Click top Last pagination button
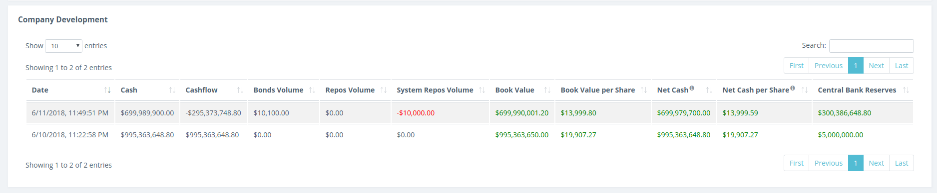The height and width of the screenshot is (193, 937). [x=902, y=66]
